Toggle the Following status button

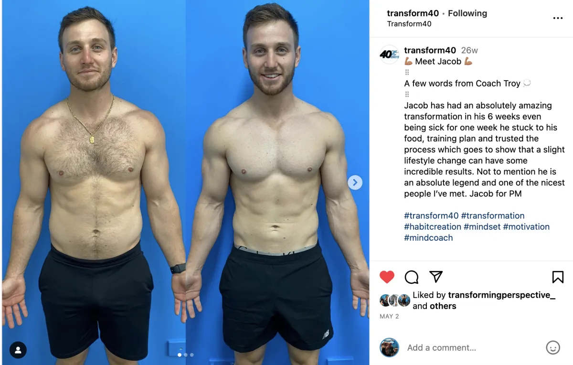coord(467,13)
